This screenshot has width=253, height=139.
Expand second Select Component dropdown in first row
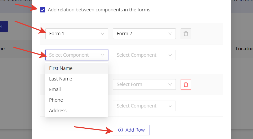pos(144,55)
